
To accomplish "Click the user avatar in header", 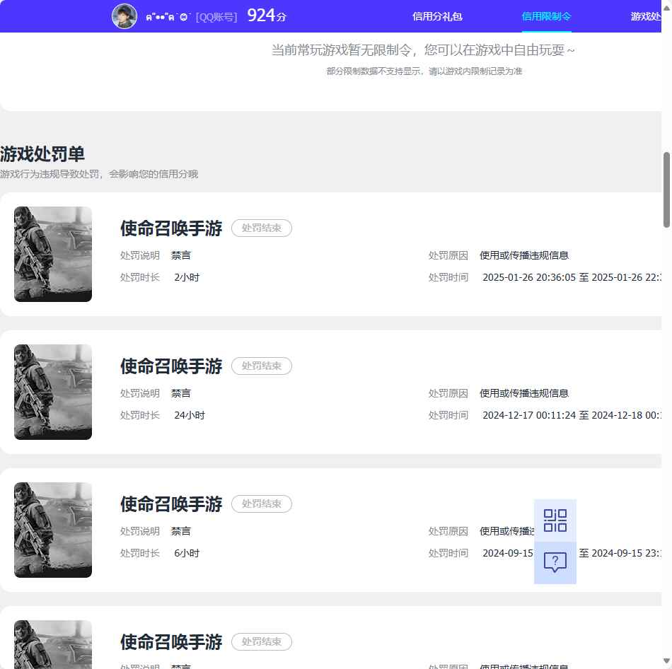I will [x=124, y=16].
